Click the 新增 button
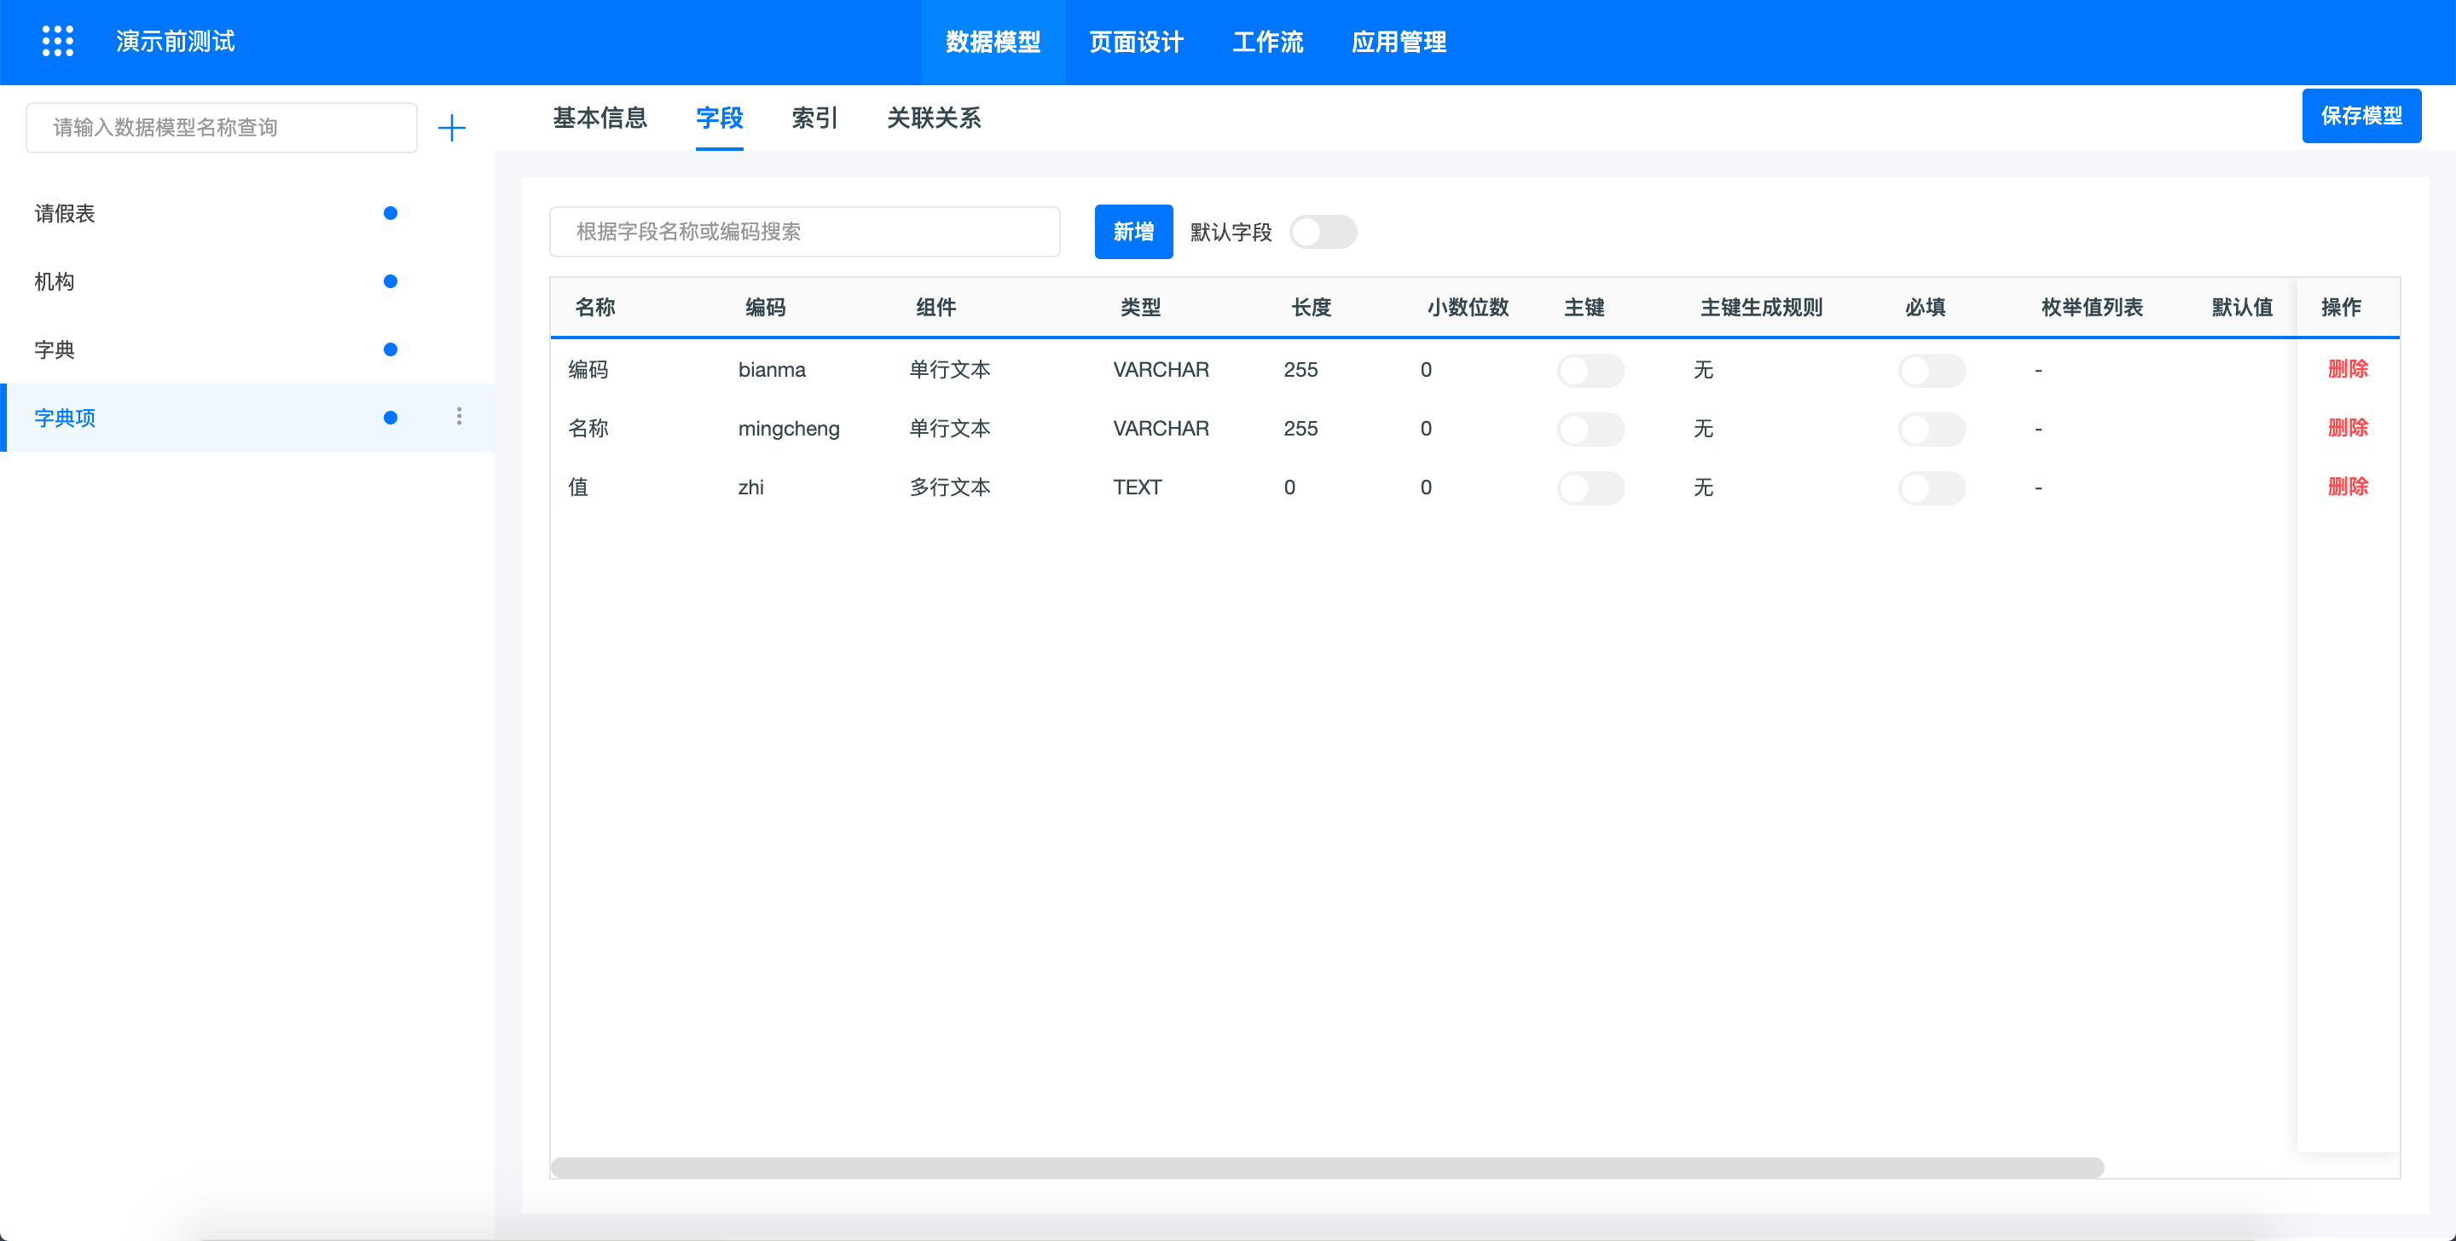Screen dimensions: 2456x1241 (1132, 232)
